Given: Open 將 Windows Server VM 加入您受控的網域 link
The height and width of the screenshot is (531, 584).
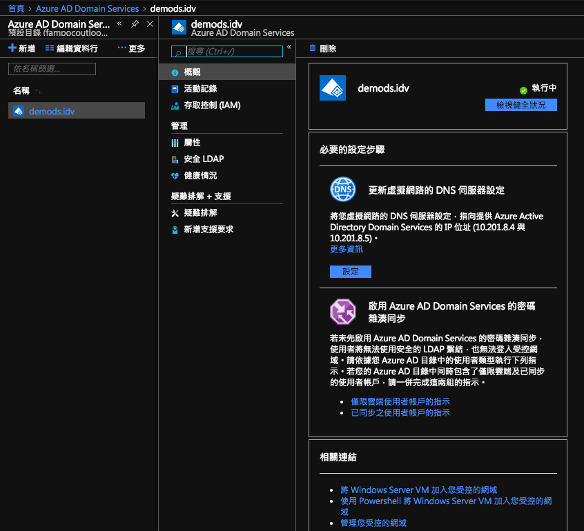Looking at the screenshot, I should 418,490.
